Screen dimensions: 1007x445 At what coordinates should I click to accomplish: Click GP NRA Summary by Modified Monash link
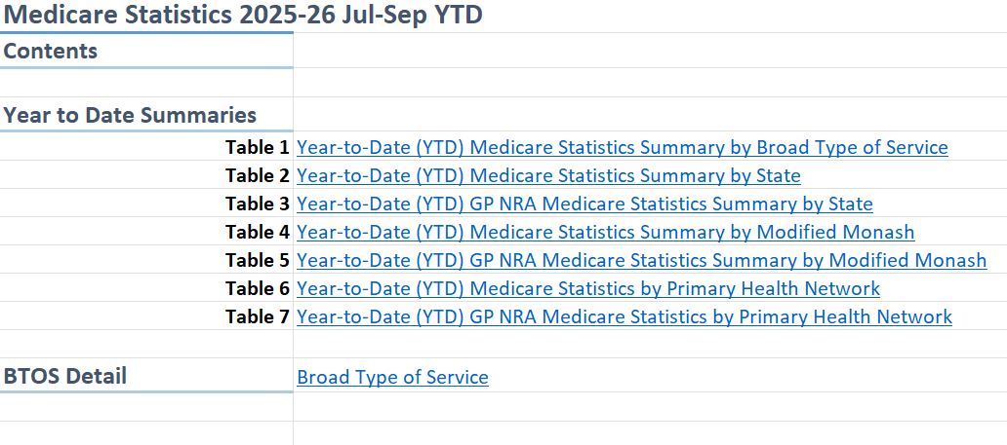641,261
